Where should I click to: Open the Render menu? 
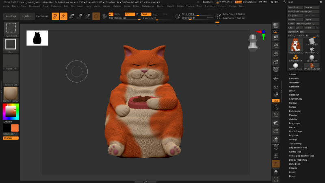pyautogui.click(x=160, y=6)
